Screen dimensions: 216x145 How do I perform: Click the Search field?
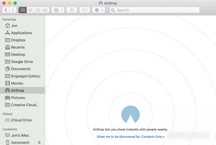tap(157, 10)
